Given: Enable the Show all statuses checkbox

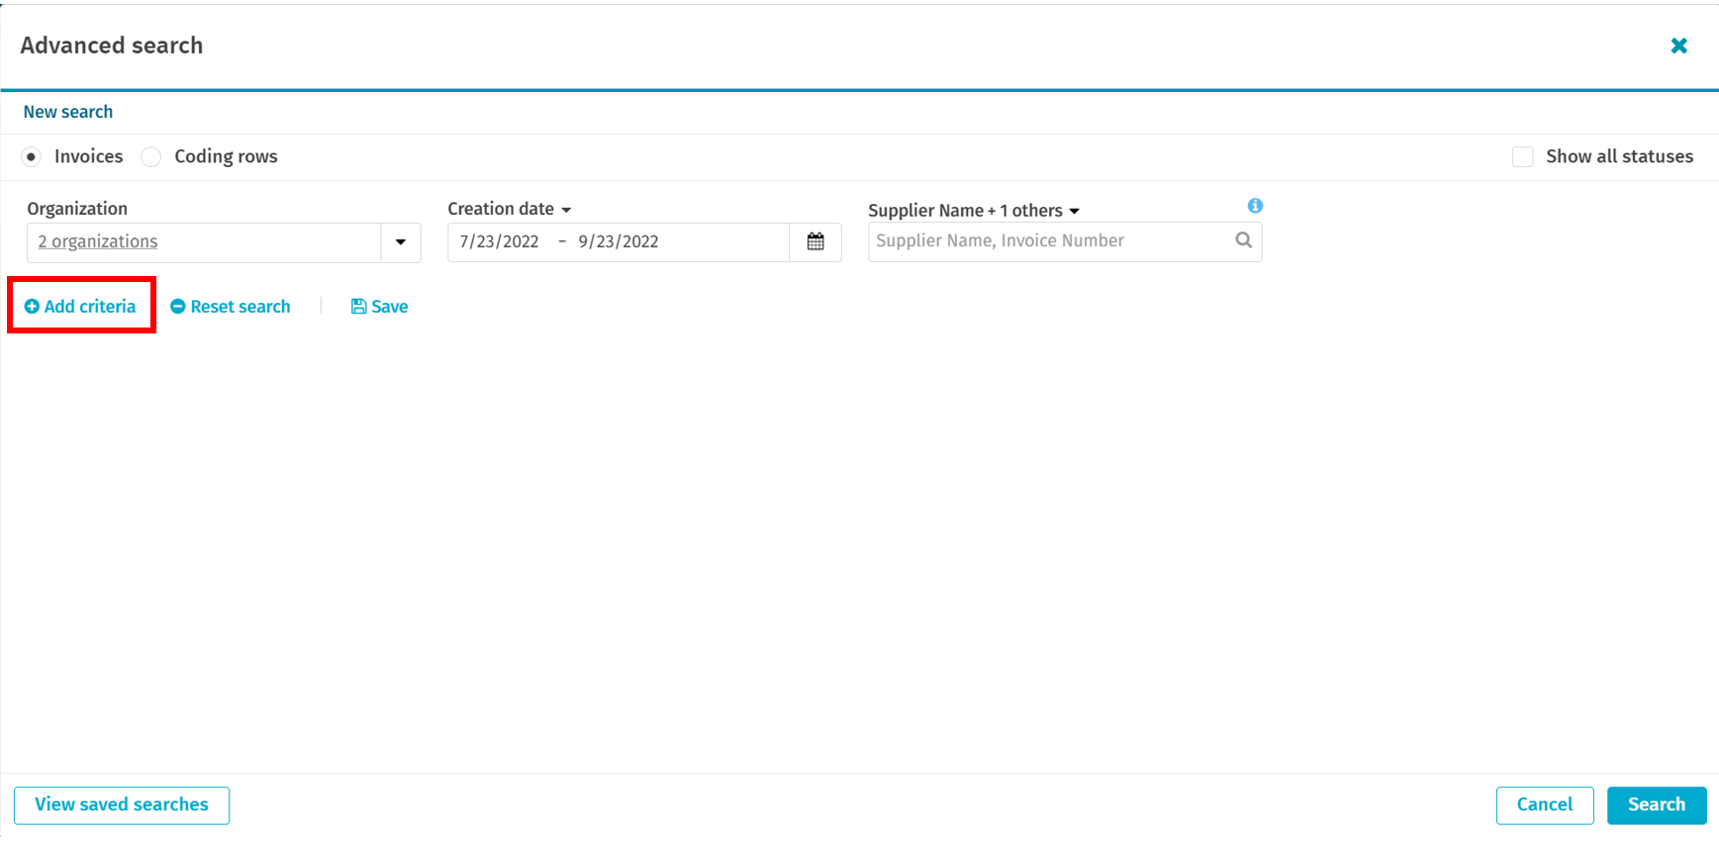Looking at the screenshot, I should tap(1522, 156).
